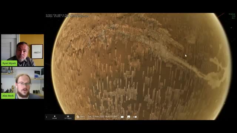This screenshot has width=237, height=133.
Task: Toggle the switch icon in bottom bar
Action: pos(135,117)
